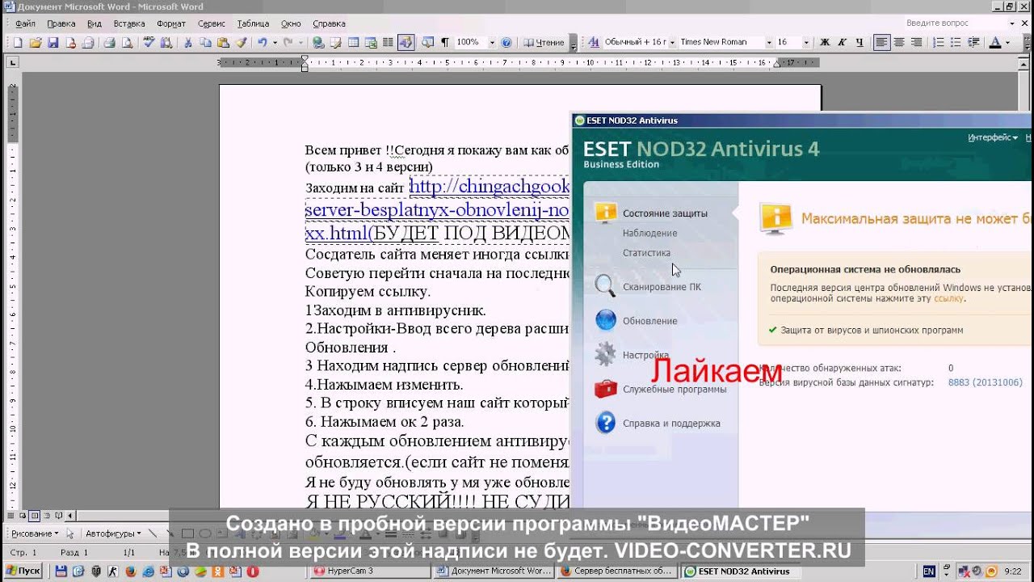Viewport: 1034px width, 582px height.
Task: Expand the undo history arrow
Action: (x=275, y=42)
